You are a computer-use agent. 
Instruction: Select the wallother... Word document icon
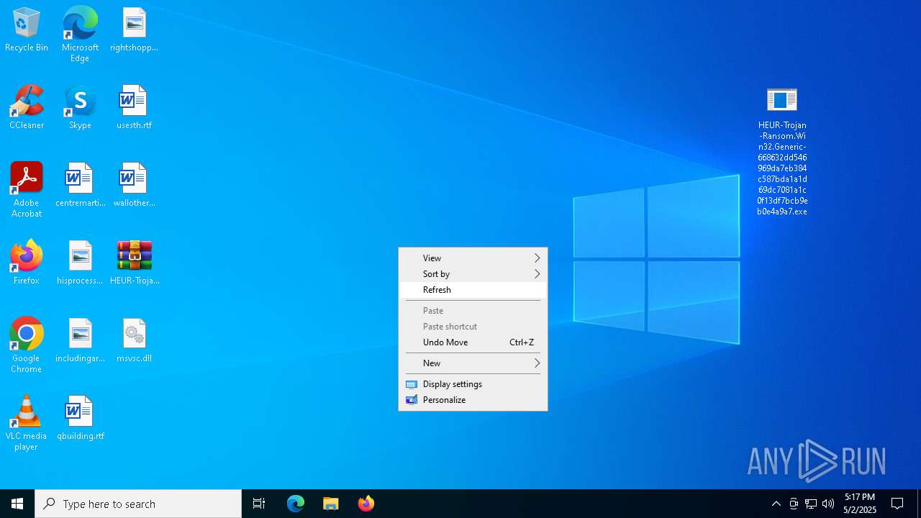tap(134, 186)
